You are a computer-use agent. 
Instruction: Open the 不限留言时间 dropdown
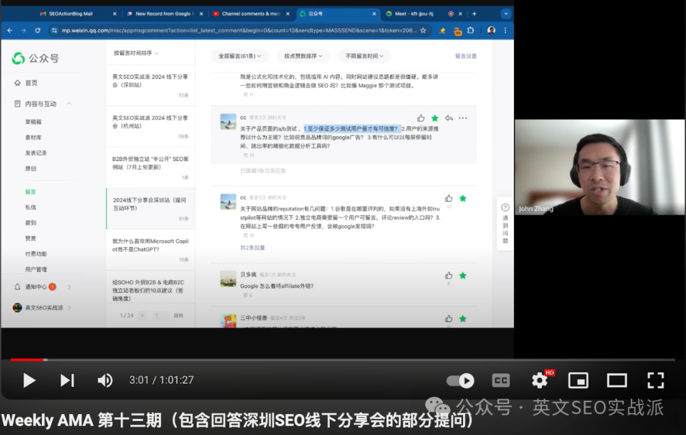[365, 56]
